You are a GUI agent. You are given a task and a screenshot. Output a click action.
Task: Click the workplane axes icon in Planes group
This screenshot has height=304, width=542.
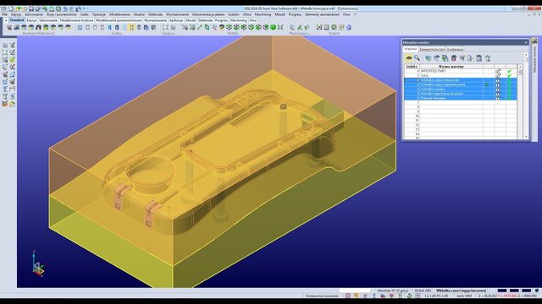(292, 27)
